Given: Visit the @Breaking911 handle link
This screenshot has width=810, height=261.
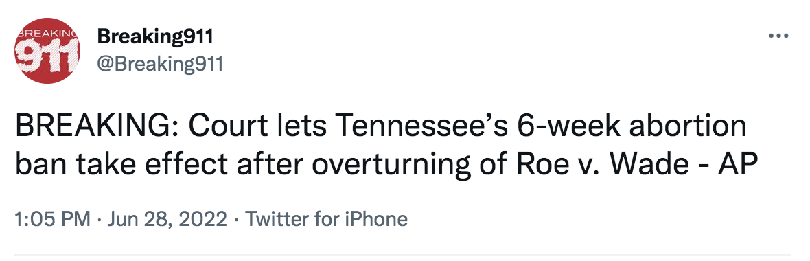Looking at the screenshot, I should click(160, 64).
